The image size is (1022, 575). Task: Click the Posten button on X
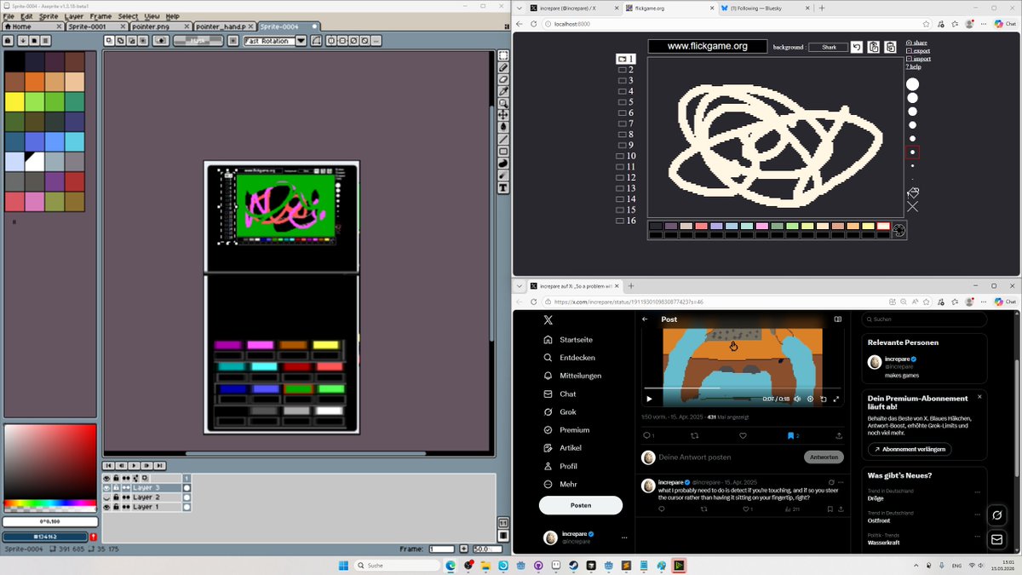point(581,505)
